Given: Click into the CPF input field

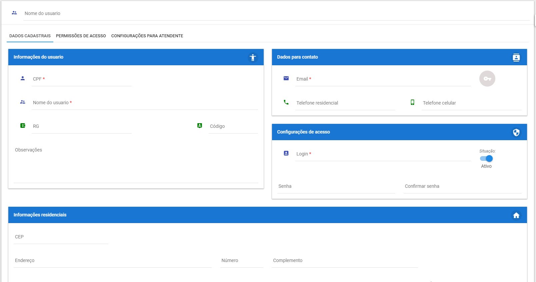Looking at the screenshot, I should pos(82,79).
